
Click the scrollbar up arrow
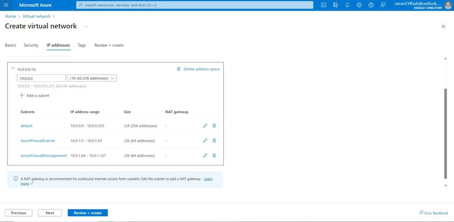tap(445, 59)
